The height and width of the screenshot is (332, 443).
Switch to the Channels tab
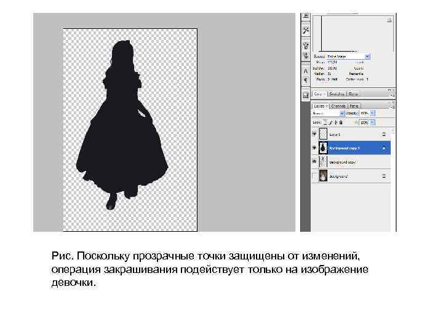[x=338, y=106]
